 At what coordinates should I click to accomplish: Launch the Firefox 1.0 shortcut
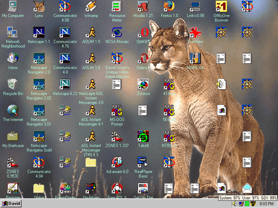coord(169,6)
